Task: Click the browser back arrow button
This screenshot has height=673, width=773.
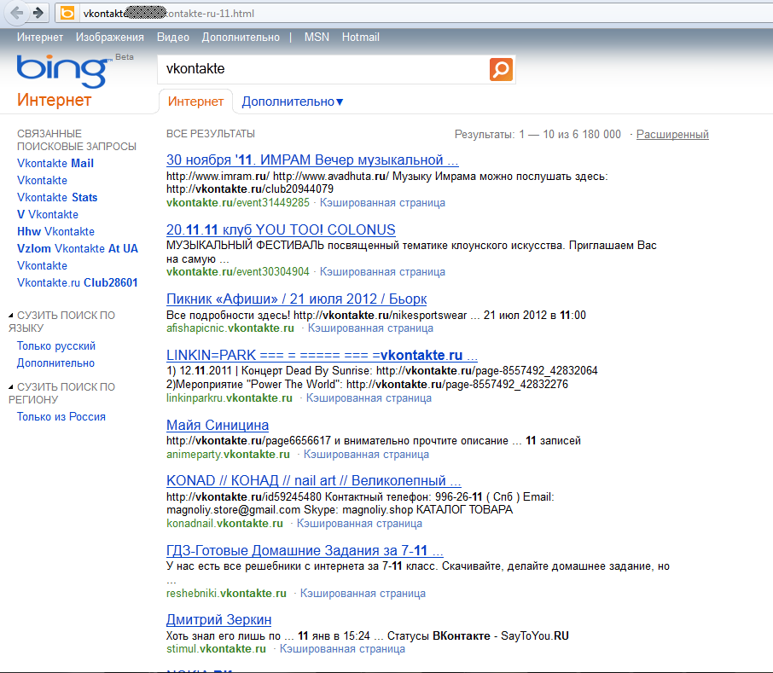Action: click(16, 13)
